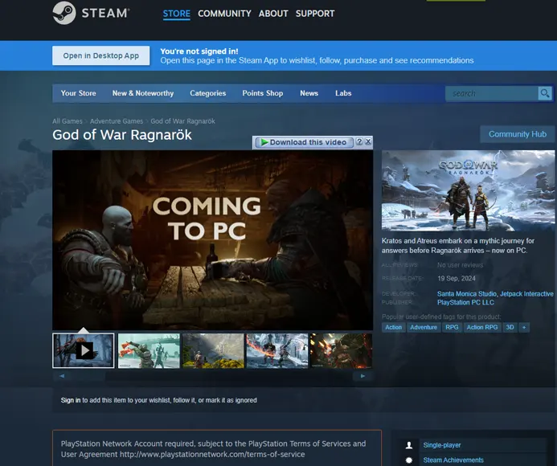Image resolution: width=557 pixels, height=466 pixels.
Task: Click the Single-player person icon
Action: click(409, 445)
